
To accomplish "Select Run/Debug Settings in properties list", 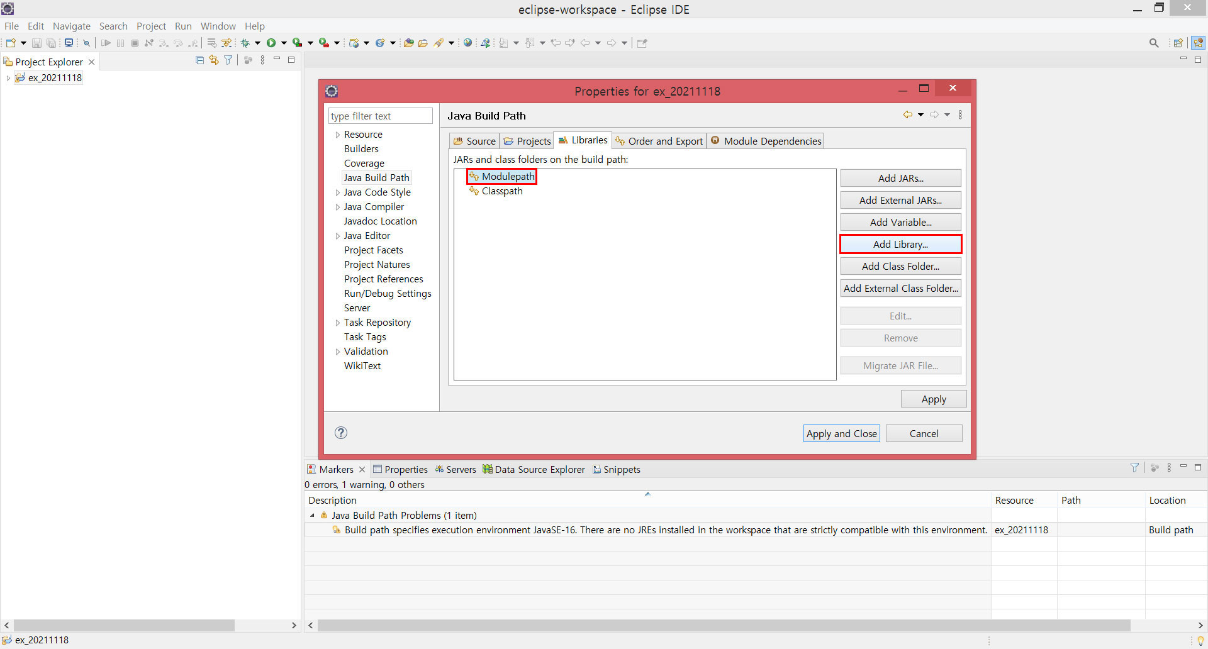I will [388, 294].
